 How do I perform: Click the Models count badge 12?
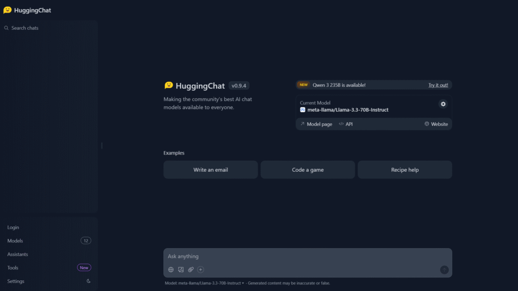pyautogui.click(x=85, y=240)
